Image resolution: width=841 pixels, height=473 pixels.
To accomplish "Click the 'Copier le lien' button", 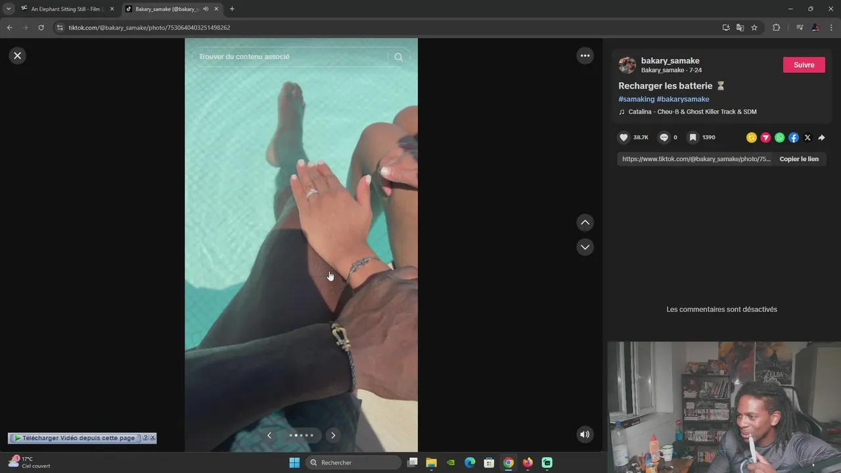I will click(x=799, y=159).
